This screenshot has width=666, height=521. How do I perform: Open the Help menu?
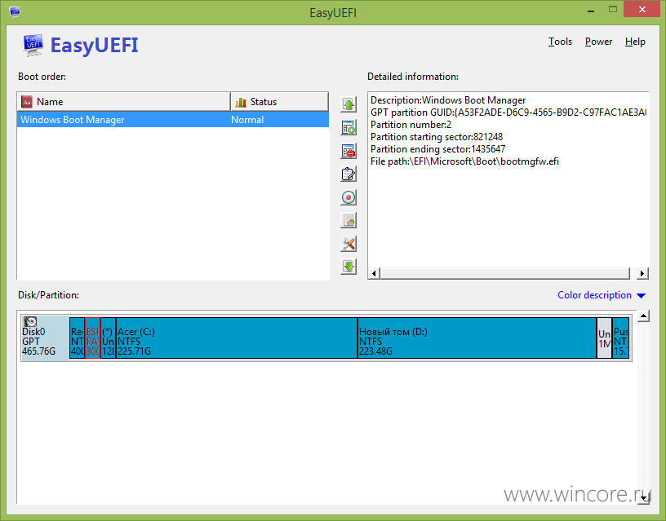point(635,42)
